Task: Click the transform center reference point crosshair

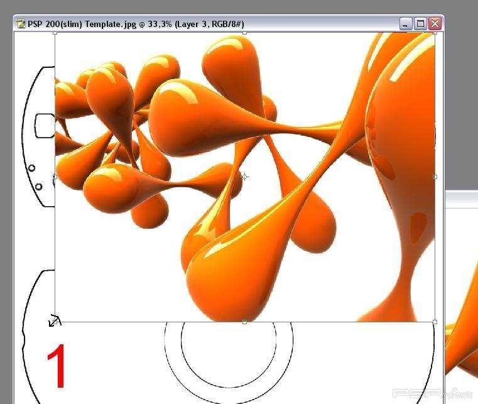Action: (x=244, y=177)
